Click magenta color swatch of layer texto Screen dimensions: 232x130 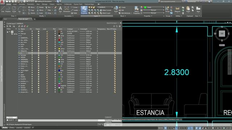point(59,86)
